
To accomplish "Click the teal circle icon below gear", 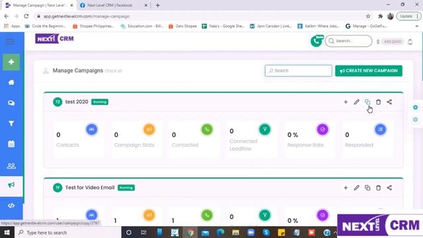I will (416, 120).
